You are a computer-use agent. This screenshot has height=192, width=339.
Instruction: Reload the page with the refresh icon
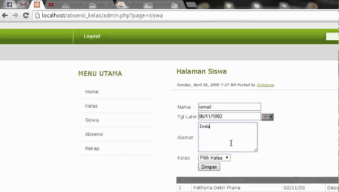26,15
